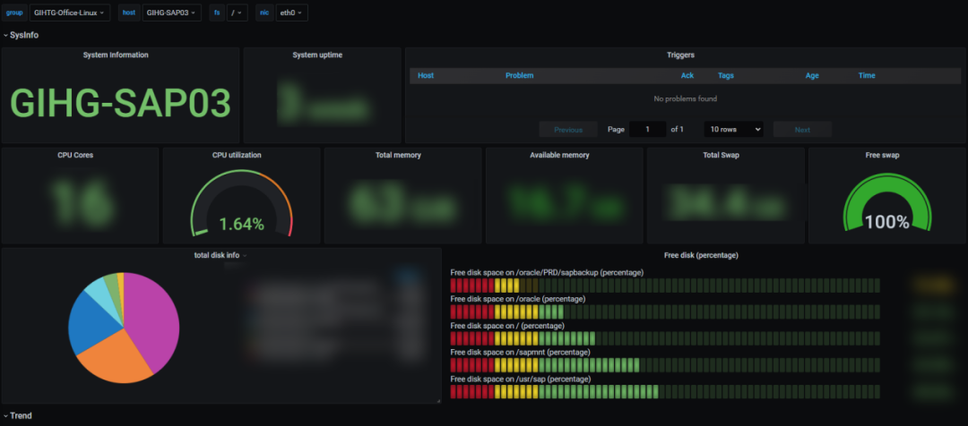
Task: Open the fs filesystem dropdown
Action: (237, 13)
